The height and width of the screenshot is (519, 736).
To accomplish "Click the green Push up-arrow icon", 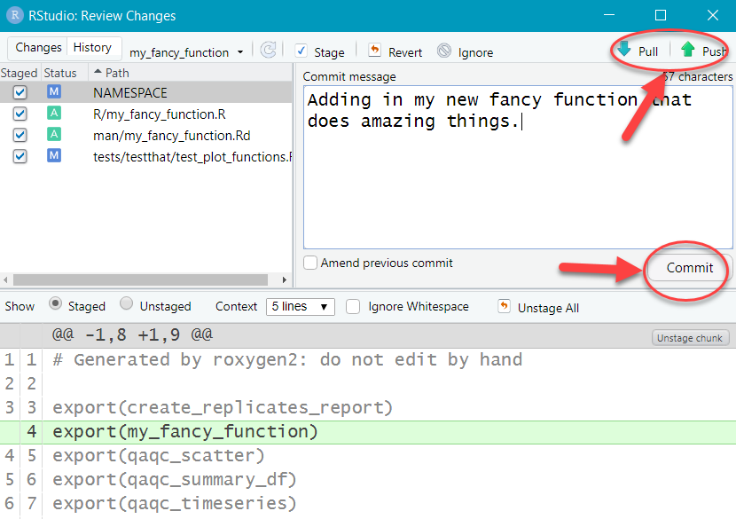I will click(x=688, y=51).
